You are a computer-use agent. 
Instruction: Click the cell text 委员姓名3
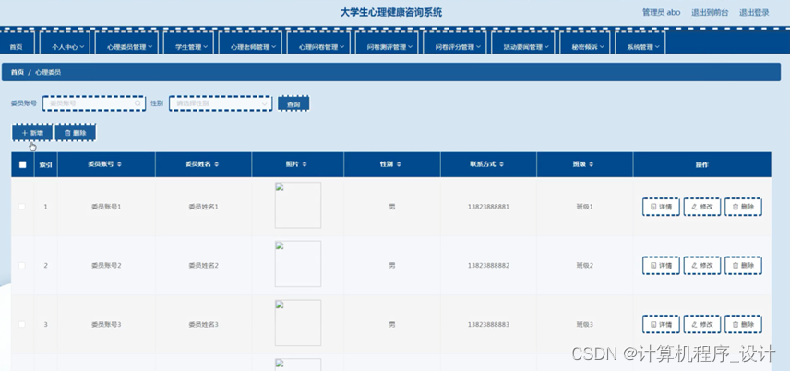coord(204,324)
